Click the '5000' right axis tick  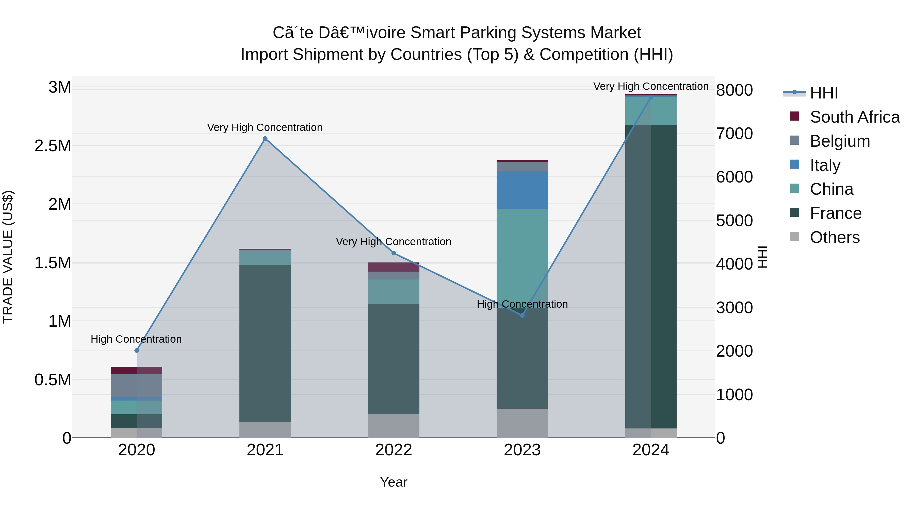click(x=735, y=221)
